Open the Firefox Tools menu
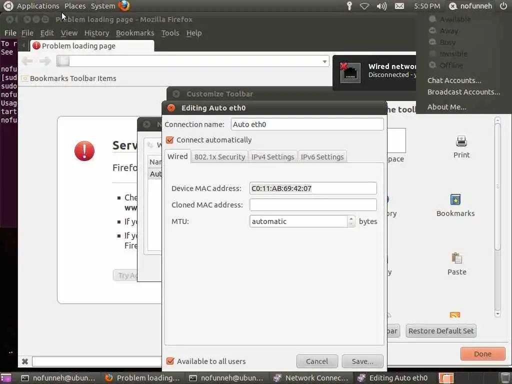Image resolution: width=512 pixels, height=384 pixels. point(170,33)
